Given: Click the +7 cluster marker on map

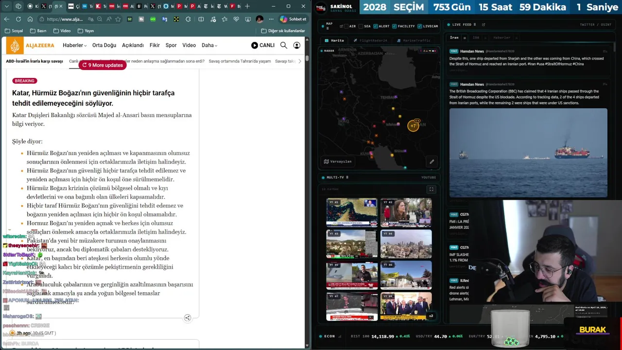Looking at the screenshot, I should 413,126.
